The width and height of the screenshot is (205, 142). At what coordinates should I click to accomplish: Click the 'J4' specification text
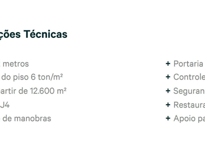click(5, 105)
